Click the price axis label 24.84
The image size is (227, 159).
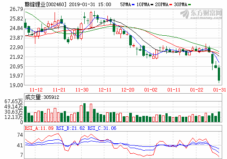(x=16, y=28)
